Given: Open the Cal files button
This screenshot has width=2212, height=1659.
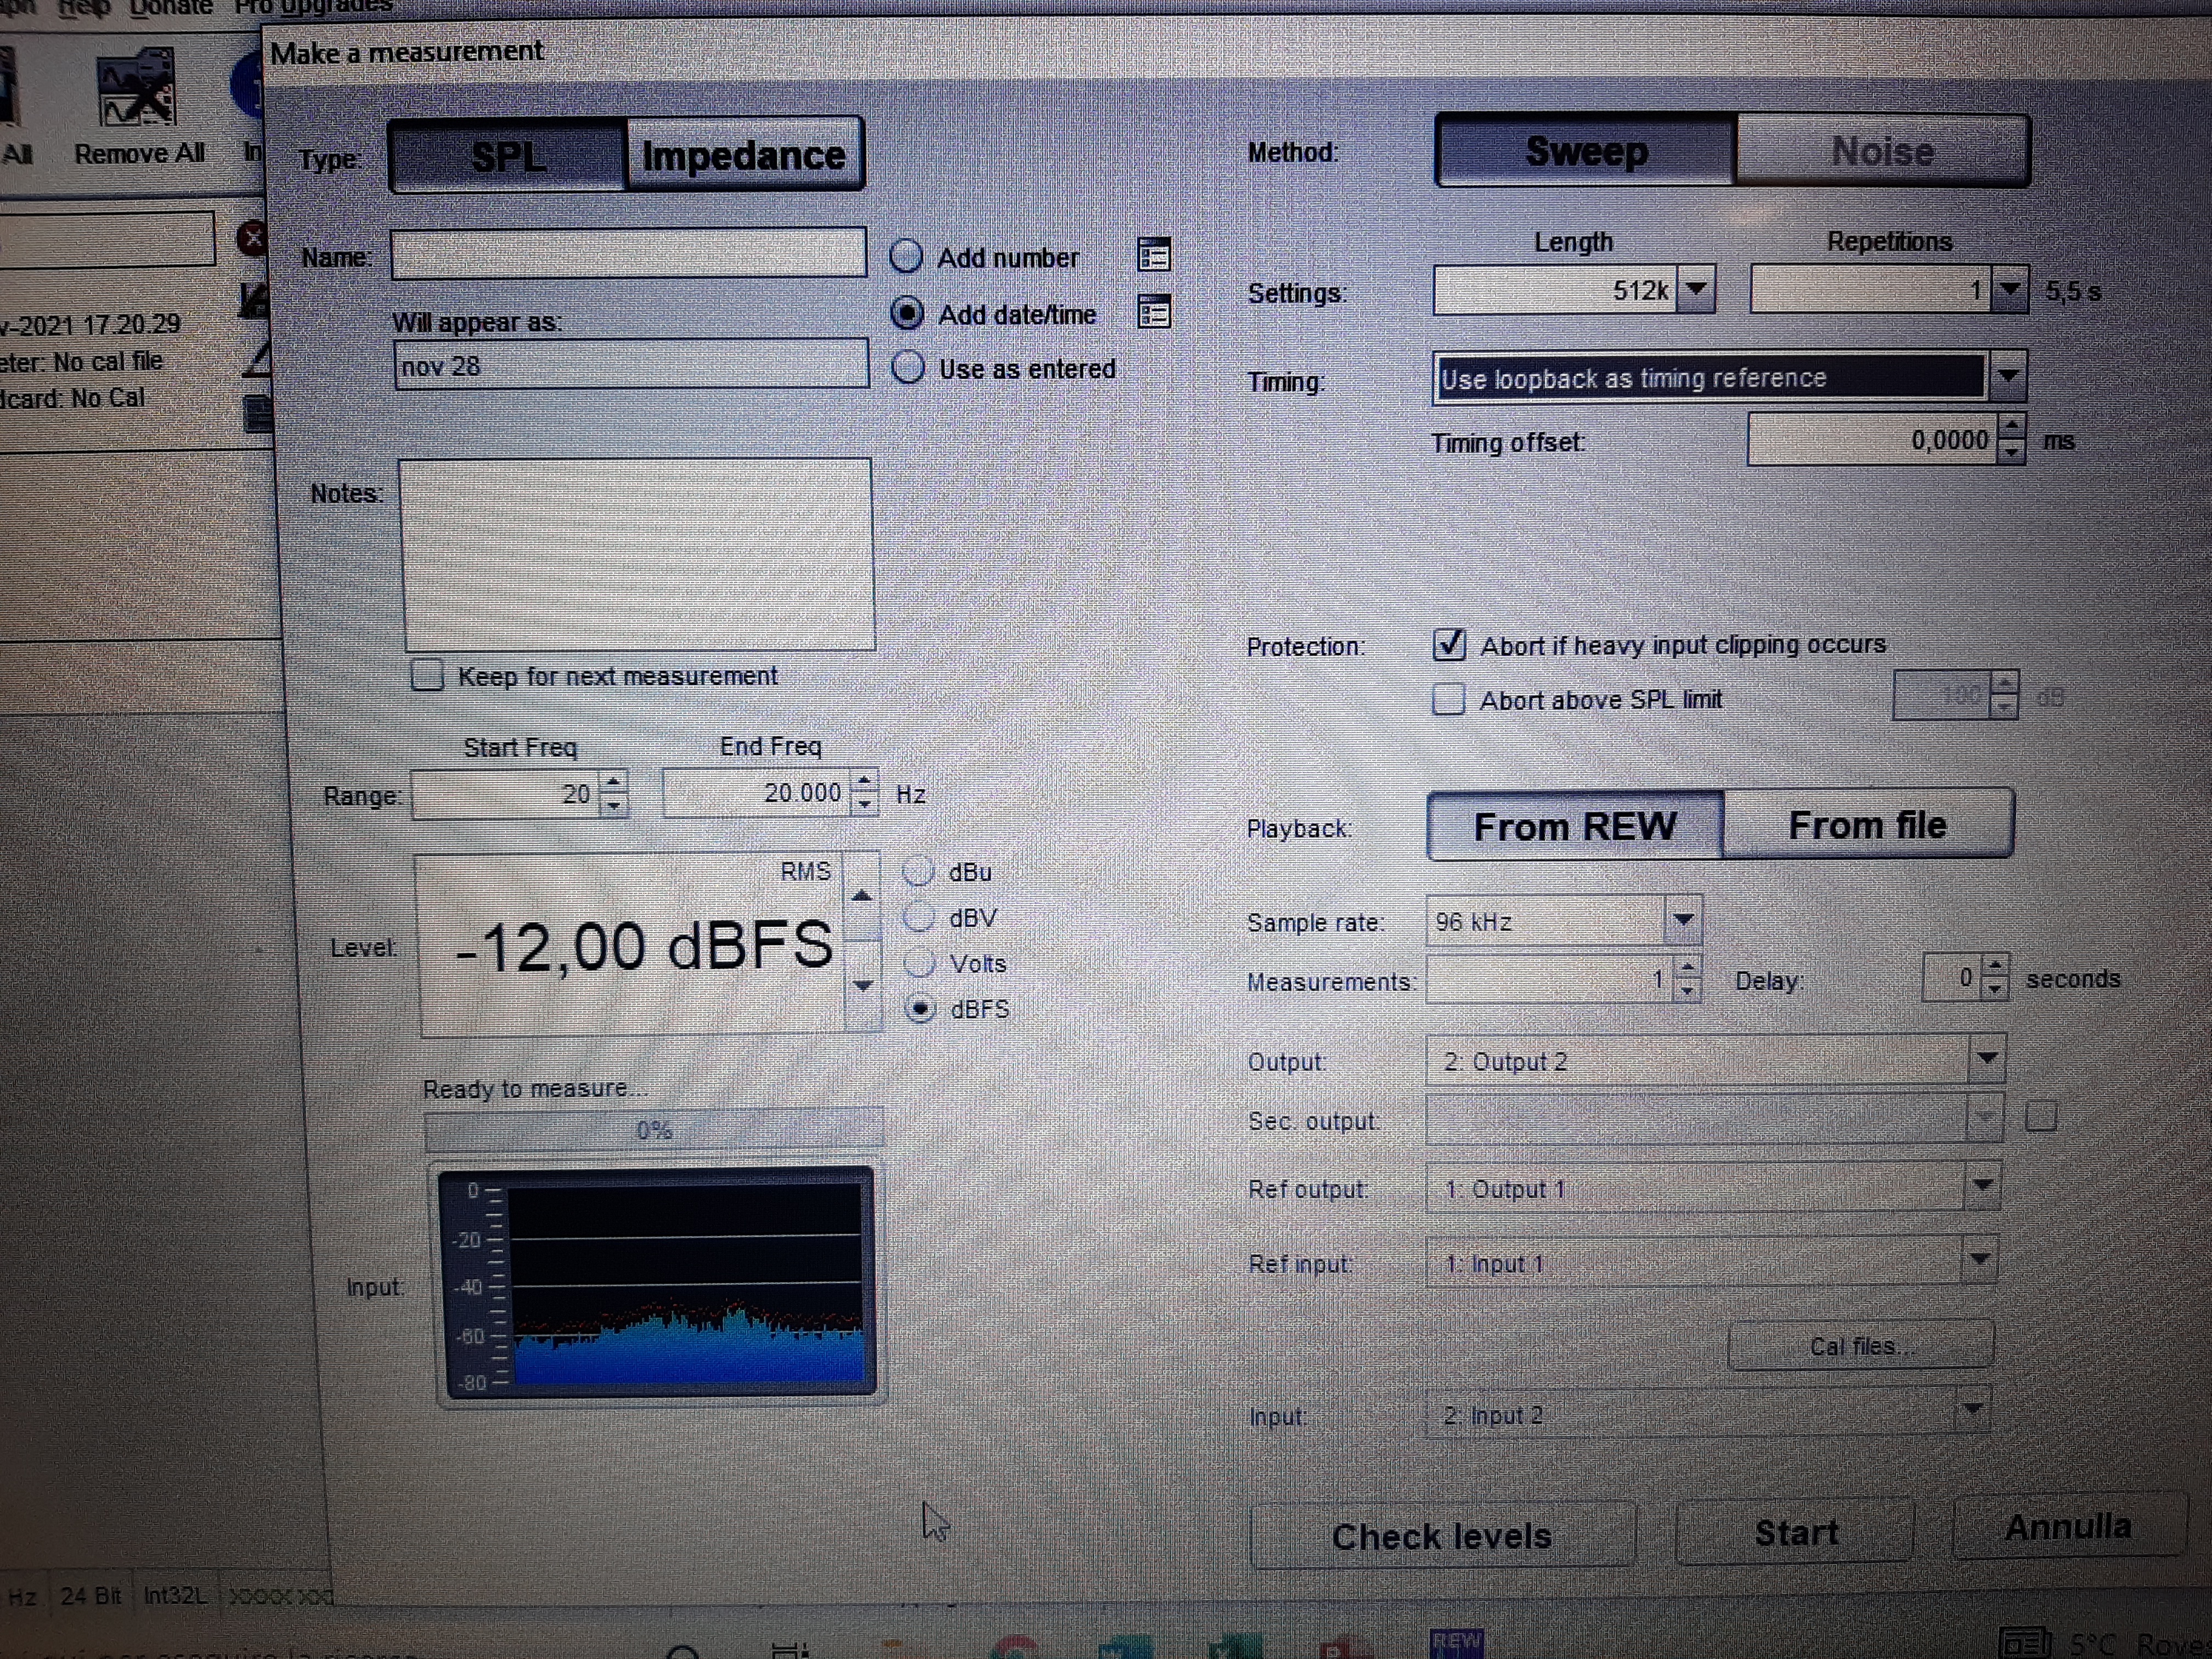Looking at the screenshot, I should [1860, 1346].
